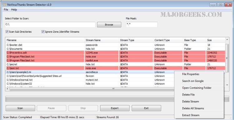Viewport: 234px width, 120px height.
Task: Click the Export button
Action: [x=115, y=108]
